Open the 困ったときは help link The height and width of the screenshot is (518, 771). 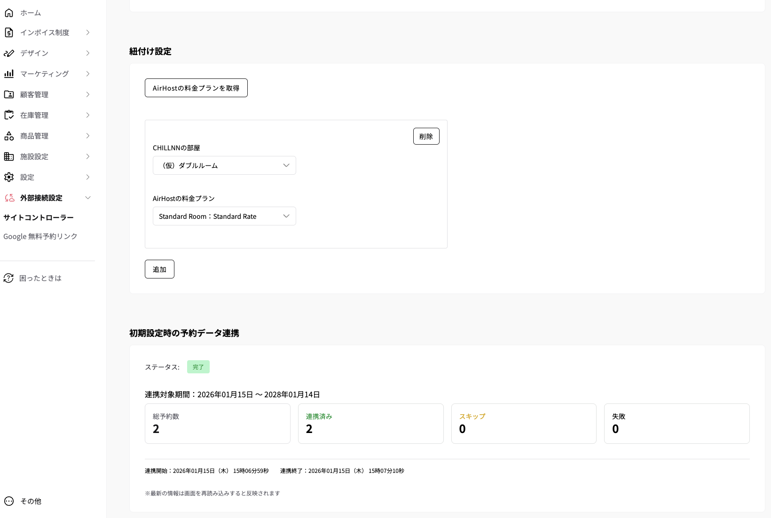[x=40, y=278]
